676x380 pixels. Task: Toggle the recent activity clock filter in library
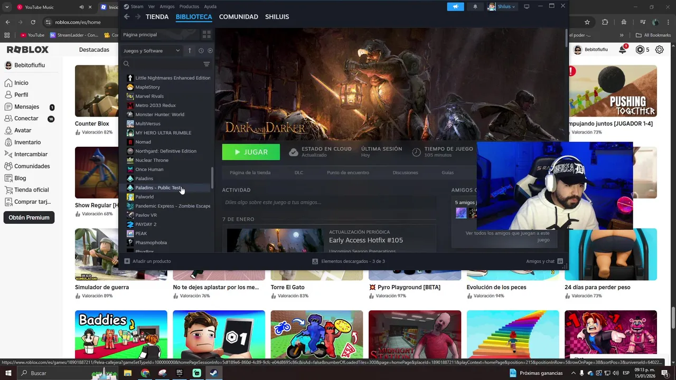pos(201,51)
